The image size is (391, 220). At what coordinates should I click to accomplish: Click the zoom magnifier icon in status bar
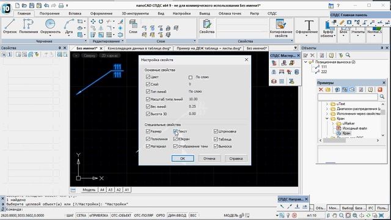click(342, 215)
